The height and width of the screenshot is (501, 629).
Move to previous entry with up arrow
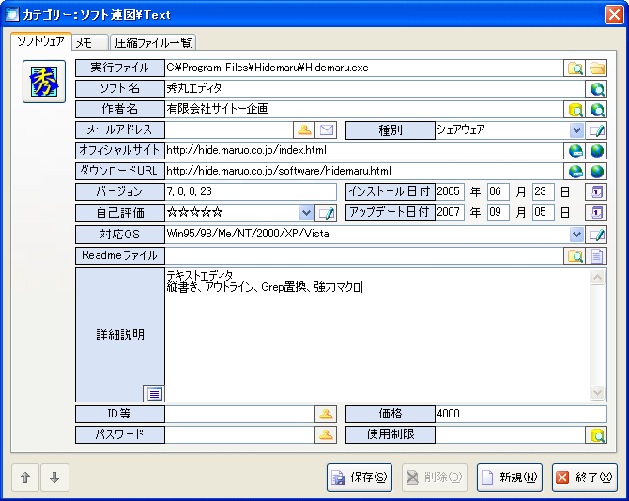coord(25,478)
